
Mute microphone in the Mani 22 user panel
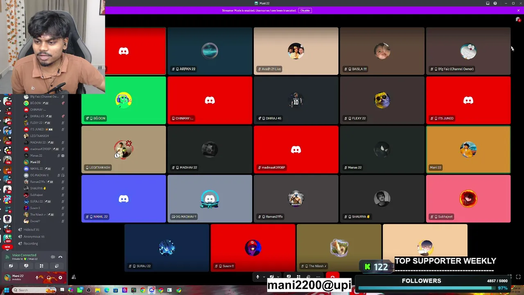[37, 277]
